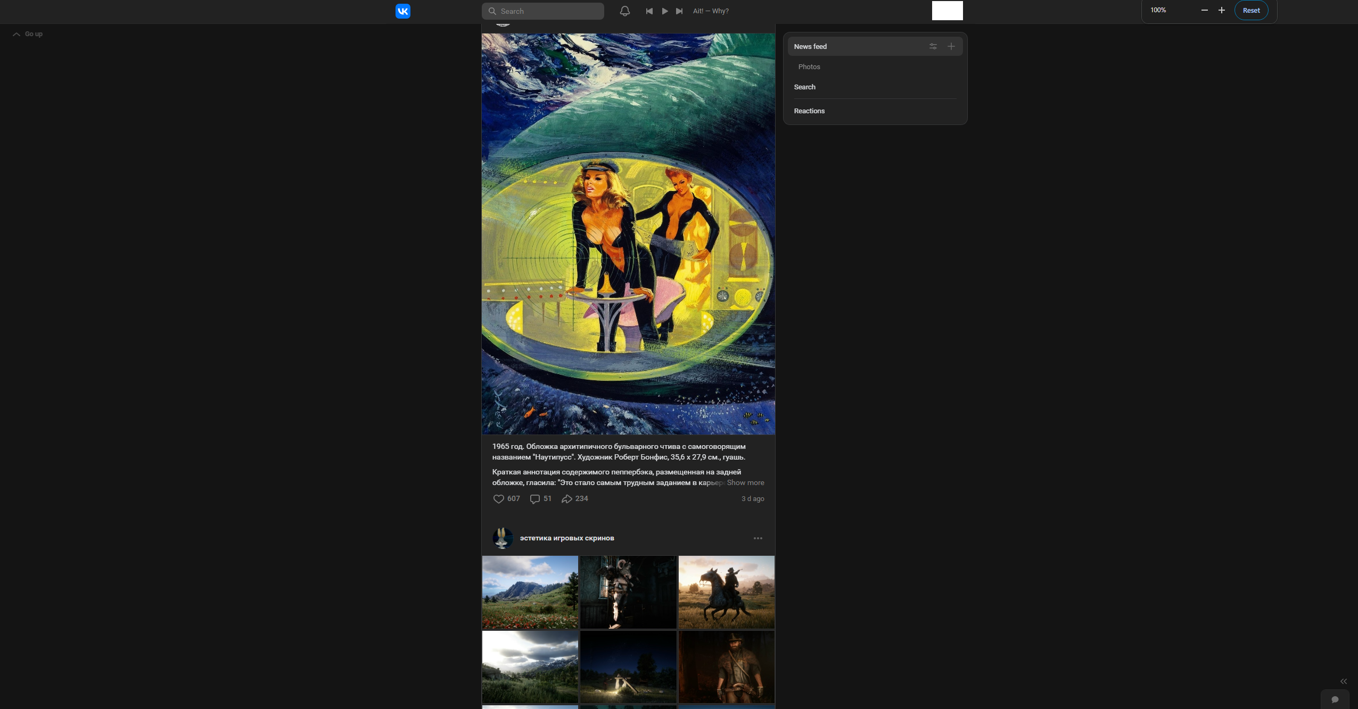Open the notifications bell
Viewport: 1358px width, 709px height.
pos(625,11)
